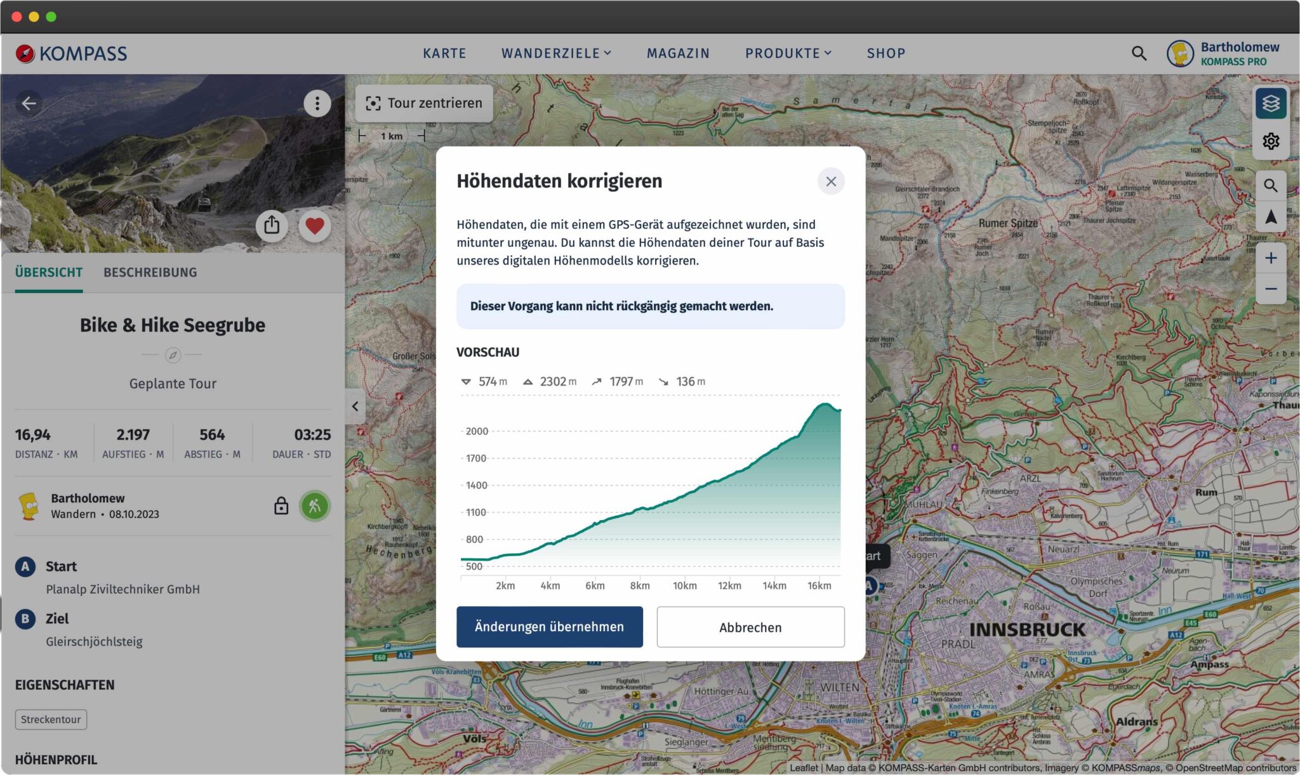Screen dimensions: 1300x775
Task: Click the Start waypoint A marker
Action: point(25,566)
